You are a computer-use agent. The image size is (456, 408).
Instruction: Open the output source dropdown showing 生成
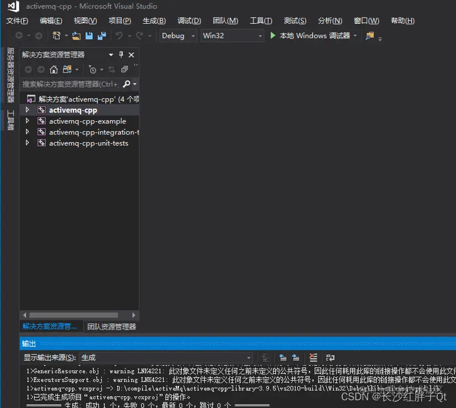coord(166,357)
